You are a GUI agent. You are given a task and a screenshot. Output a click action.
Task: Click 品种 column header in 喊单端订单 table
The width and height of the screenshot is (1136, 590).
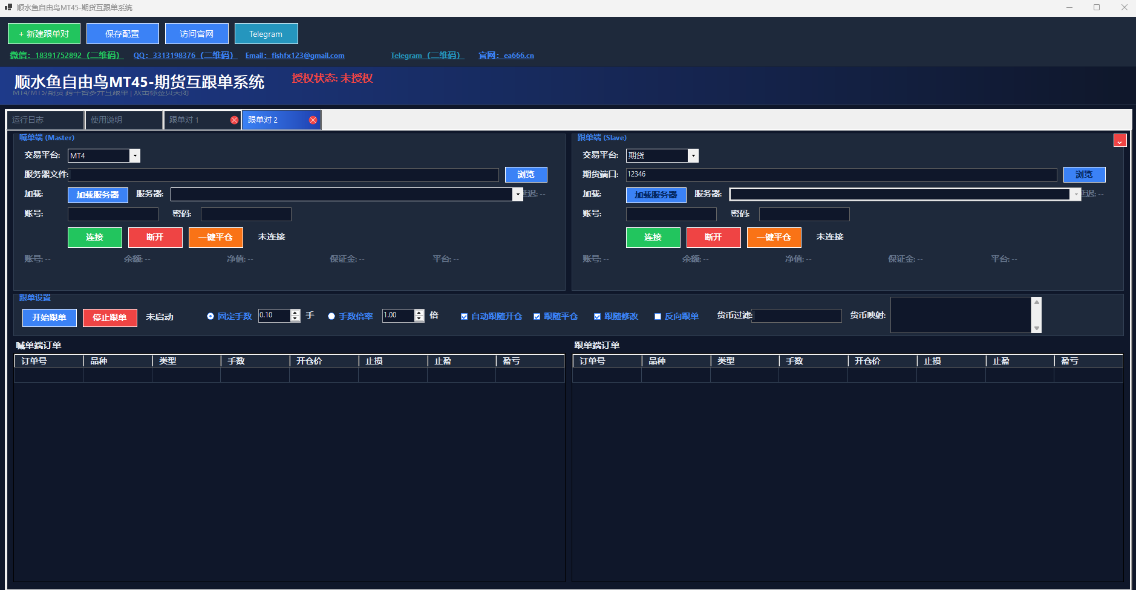[x=118, y=361]
